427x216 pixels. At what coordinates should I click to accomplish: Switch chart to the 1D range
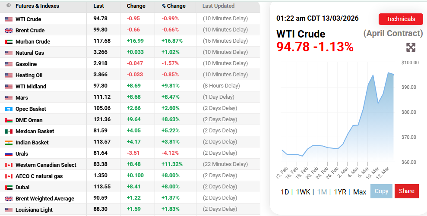point(285,192)
